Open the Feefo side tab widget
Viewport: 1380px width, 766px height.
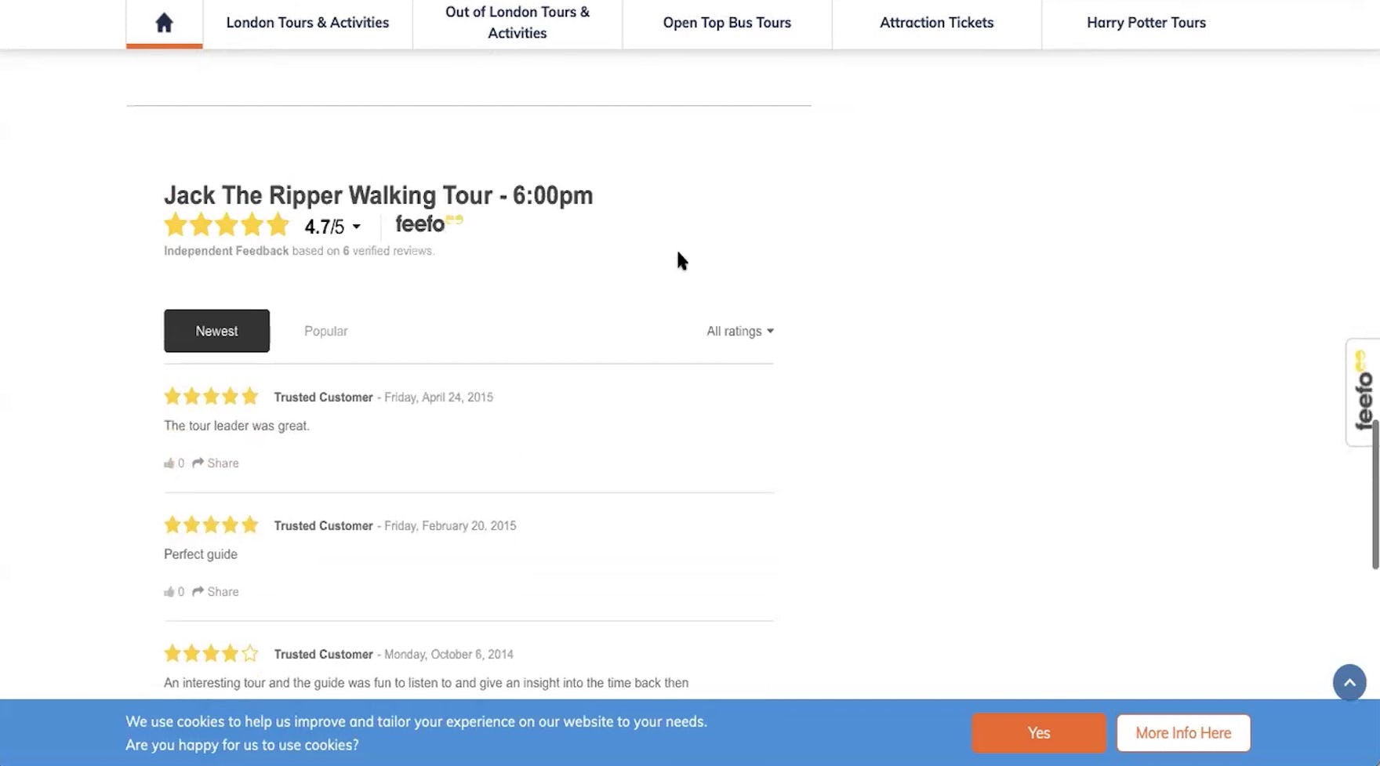tap(1363, 393)
